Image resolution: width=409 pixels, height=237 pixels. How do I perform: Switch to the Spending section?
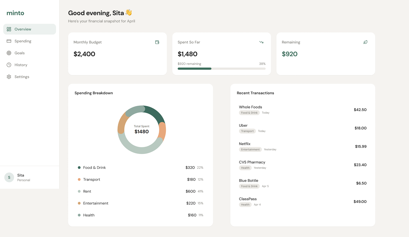(x=23, y=41)
